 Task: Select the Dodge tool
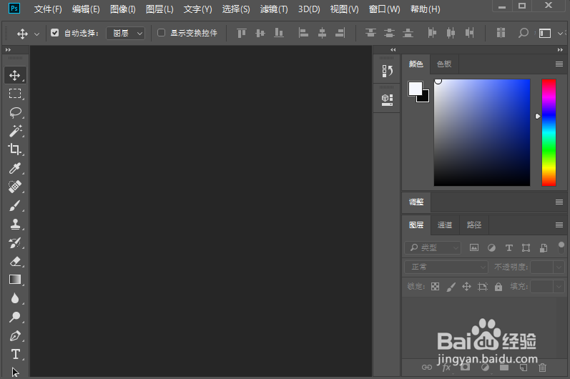(x=15, y=317)
